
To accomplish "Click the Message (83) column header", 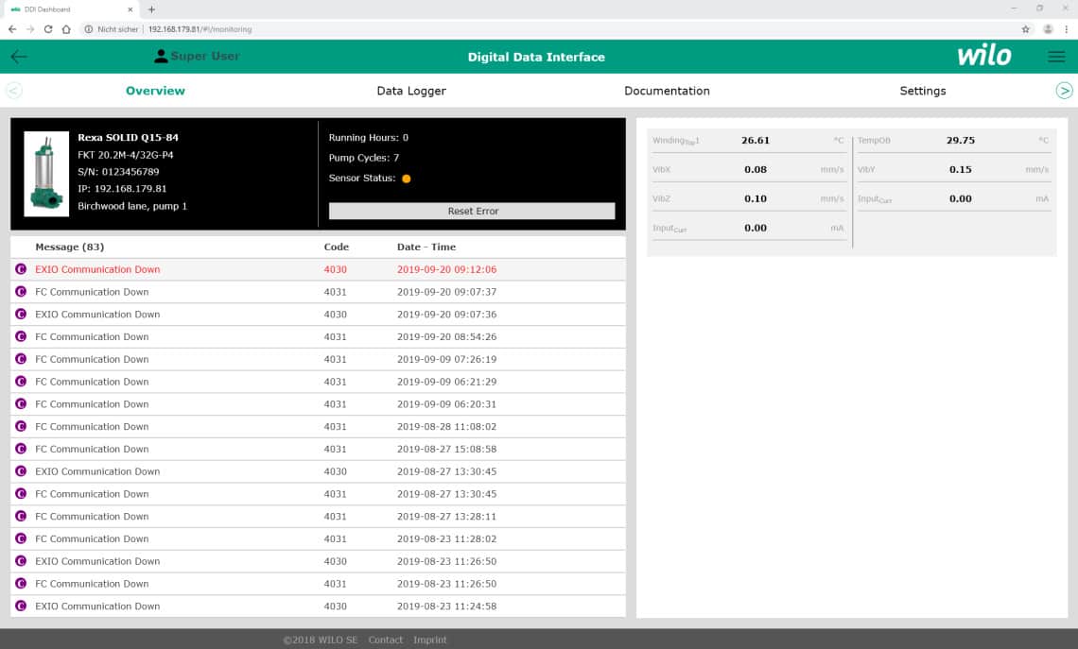I will [x=69, y=247].
